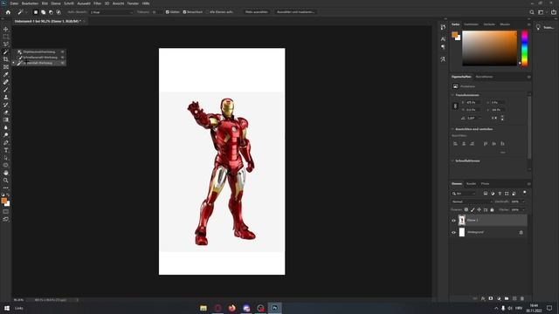The height and width of the screenshot is (314, 559).
Task: Select the Path Selection tool
Action: (6, 158)
